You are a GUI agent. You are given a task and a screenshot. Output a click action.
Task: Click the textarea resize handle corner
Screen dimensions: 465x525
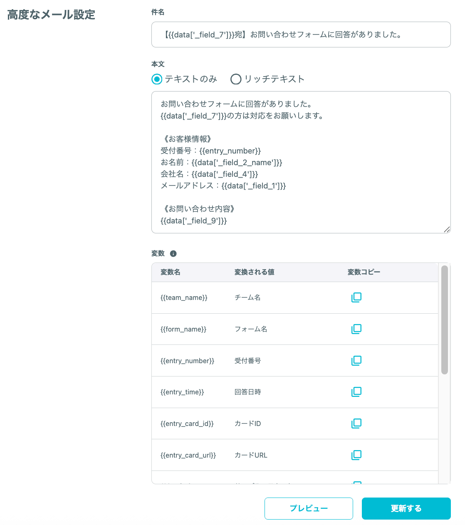[x=447, y=229]
